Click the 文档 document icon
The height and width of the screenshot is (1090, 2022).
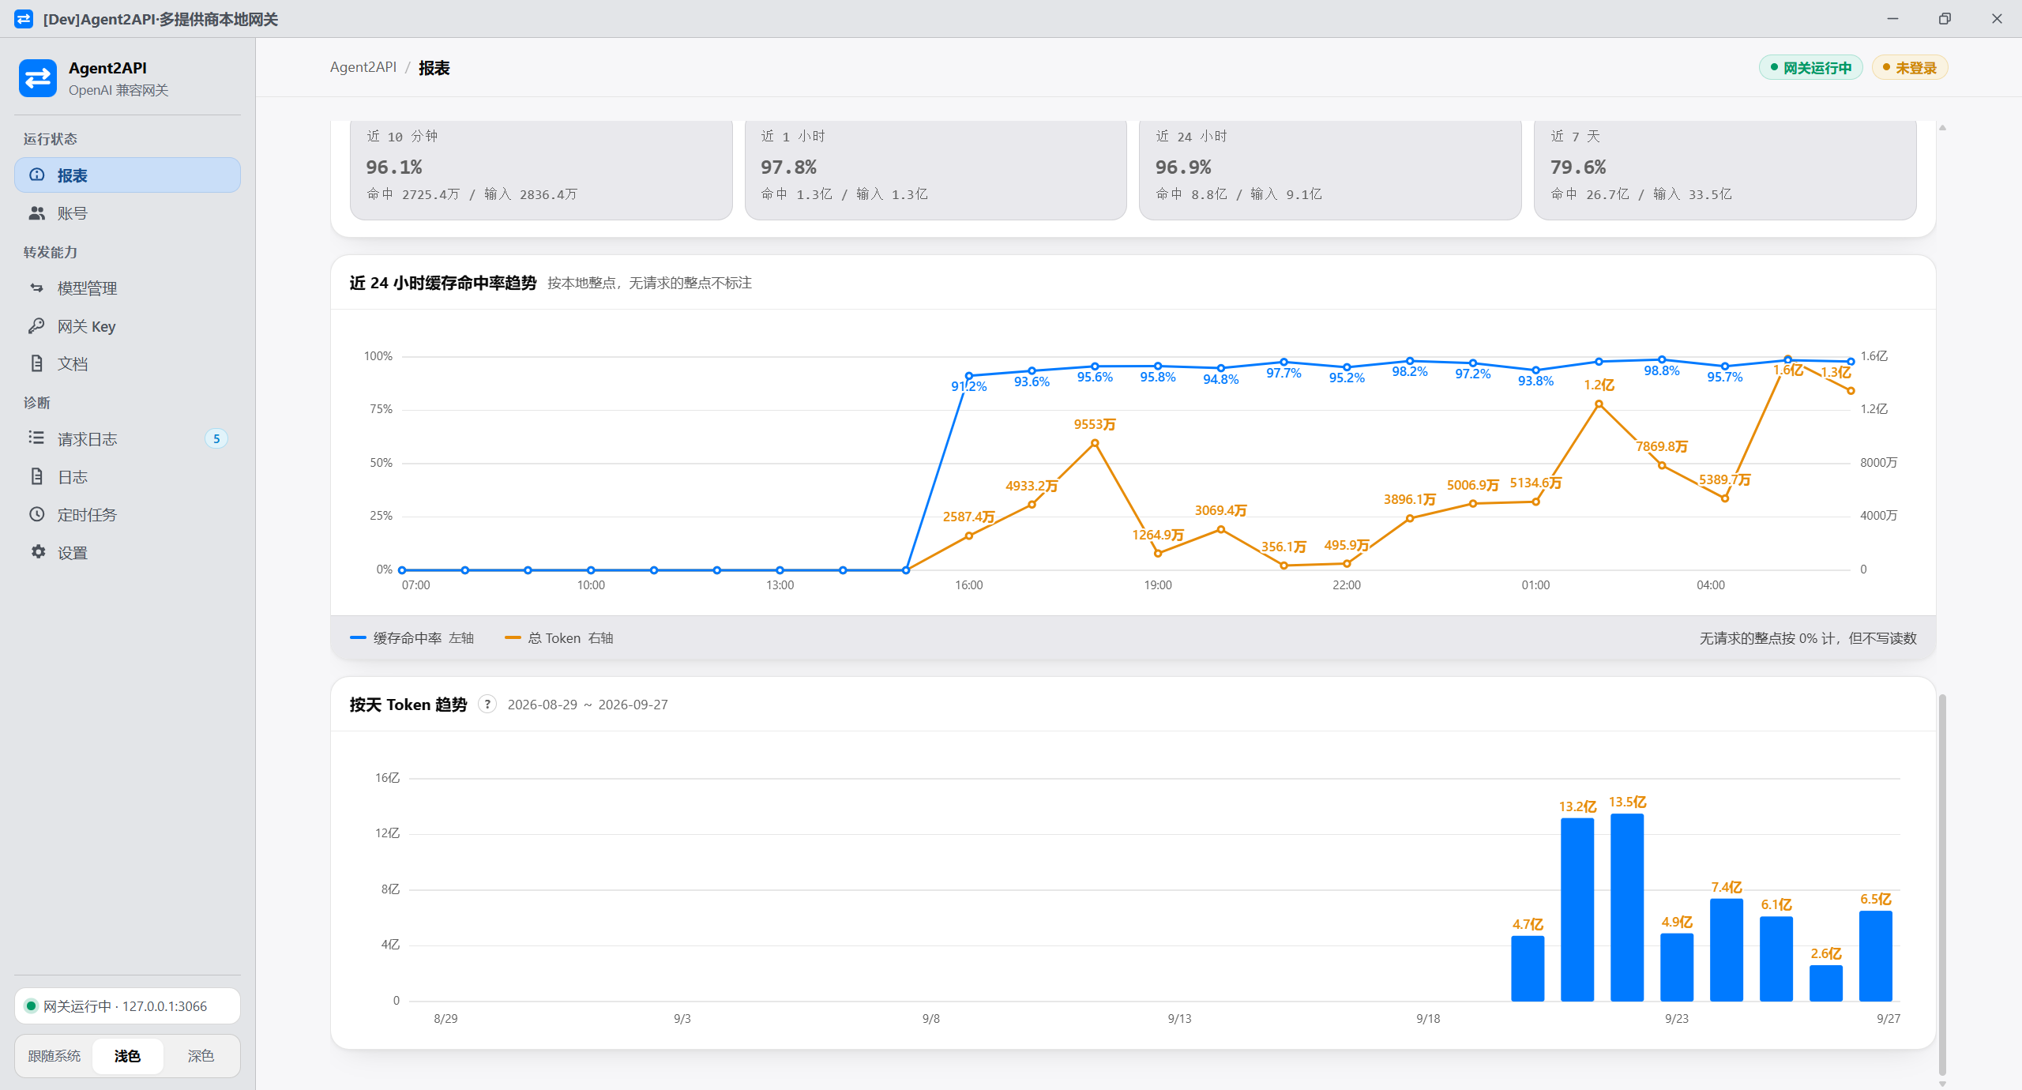coord(37,363)
